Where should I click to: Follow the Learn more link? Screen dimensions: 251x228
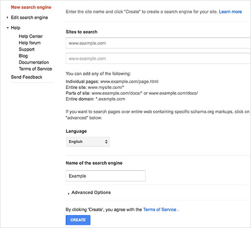pyautogui.click(x=230, y=12)
